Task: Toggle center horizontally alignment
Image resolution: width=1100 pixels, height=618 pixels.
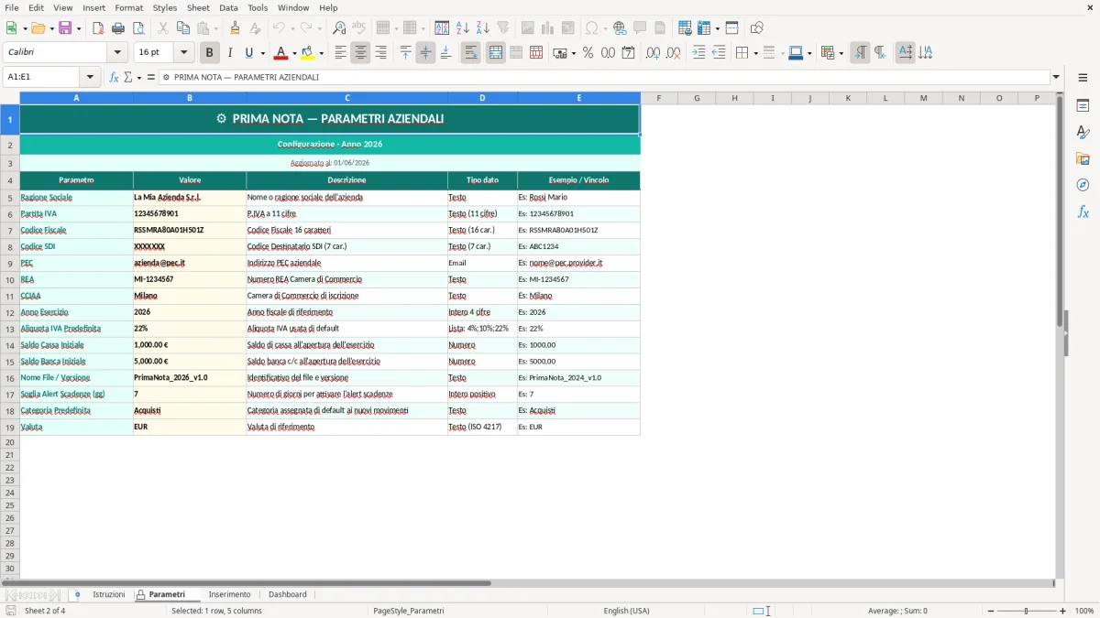Action: coord(360,53)
